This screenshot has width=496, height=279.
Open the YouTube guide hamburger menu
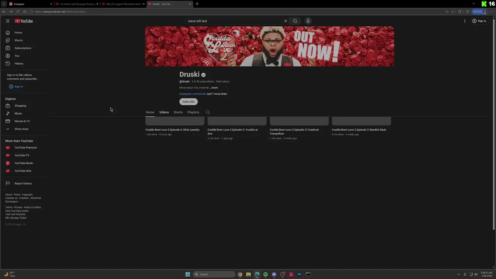(x=7, y=21)
